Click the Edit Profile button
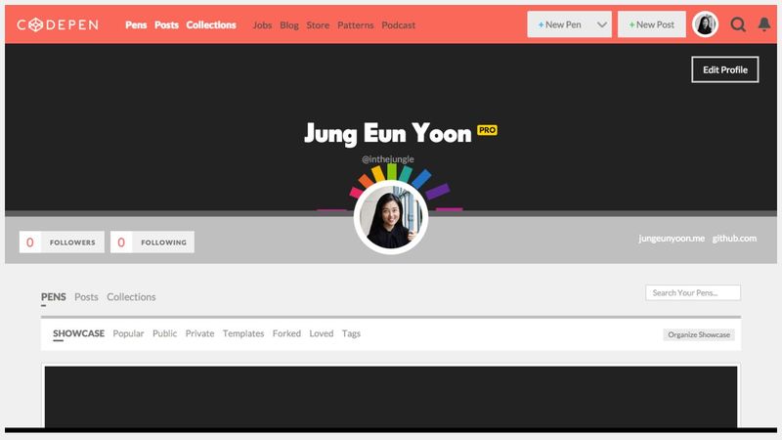 724,69
